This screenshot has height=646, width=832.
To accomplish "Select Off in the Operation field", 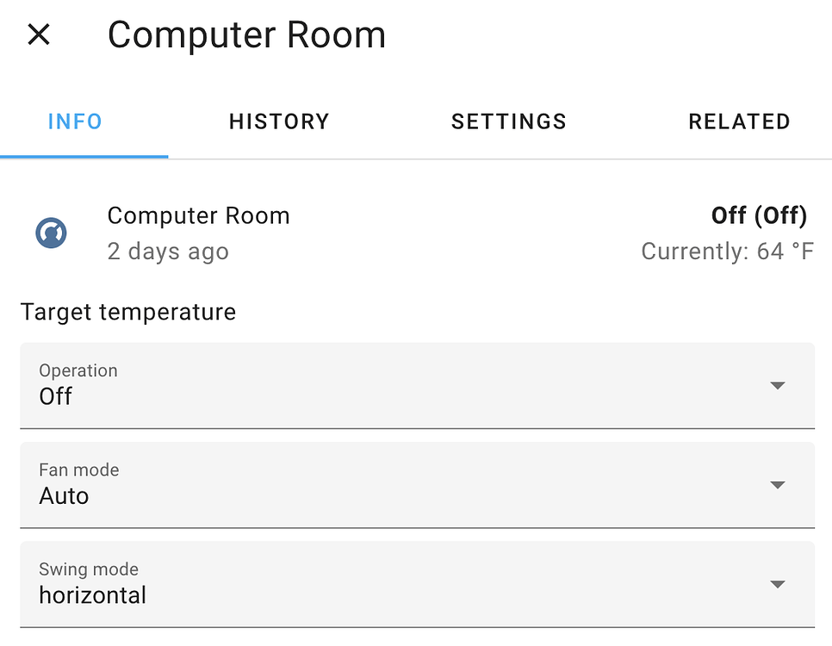I will (54, 396).
